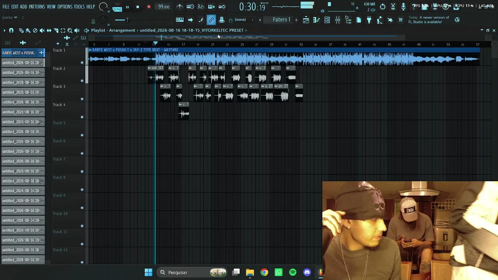The image size is (498, 280).
Task: Expand the VITORKELTEC PRESET breadcrumb arrow
Action: 246,30
